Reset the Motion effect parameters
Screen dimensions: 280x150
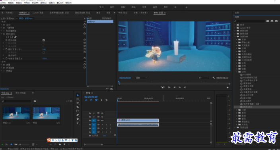[84, 25]
